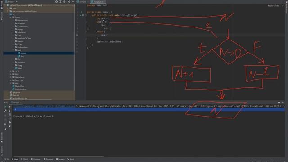Viewport: 288px width, 162px height.
Task: Click Expand All in Project panel header
Action: click(60, 2)
